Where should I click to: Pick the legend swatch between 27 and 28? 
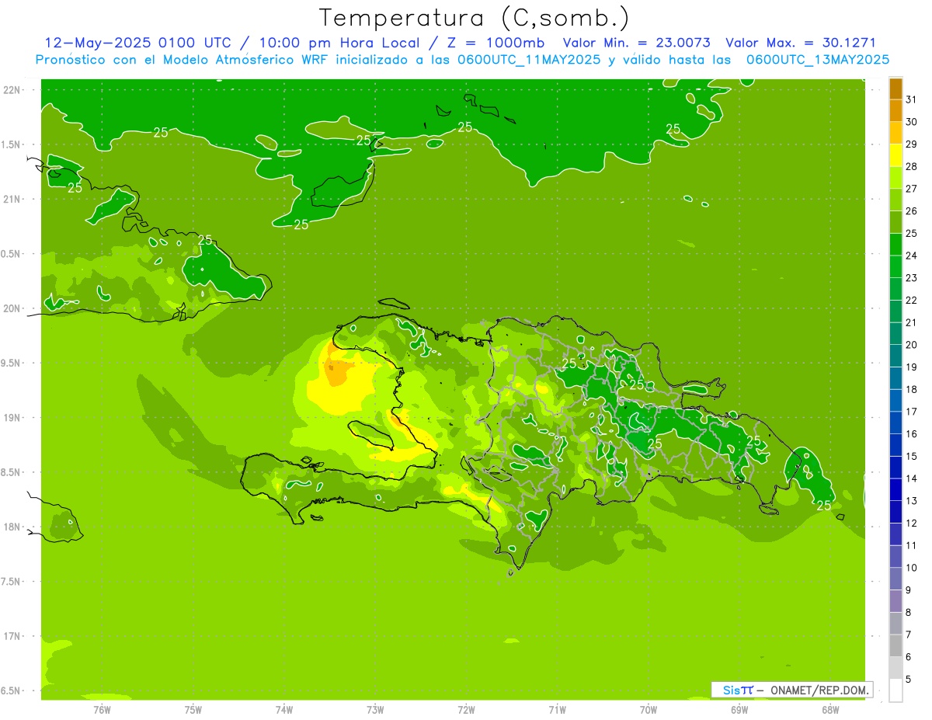(x=895, y=178)
